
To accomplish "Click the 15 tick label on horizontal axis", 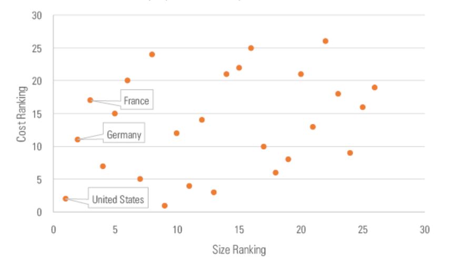I will (x=239, y=230).
